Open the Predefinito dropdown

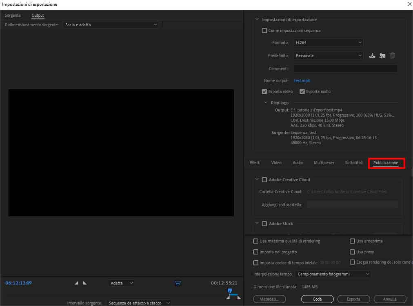tap(328, 55)
